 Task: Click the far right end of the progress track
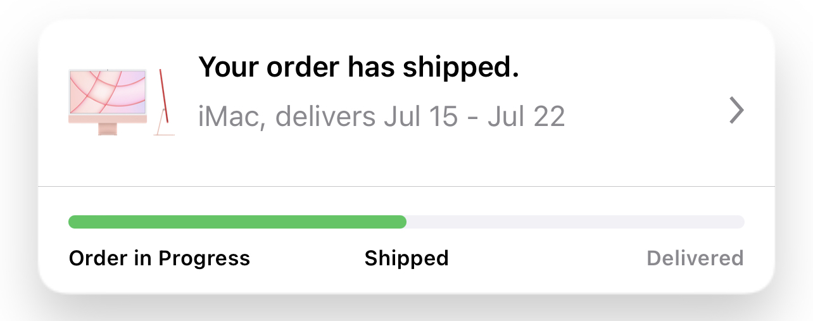click(740, 222)
